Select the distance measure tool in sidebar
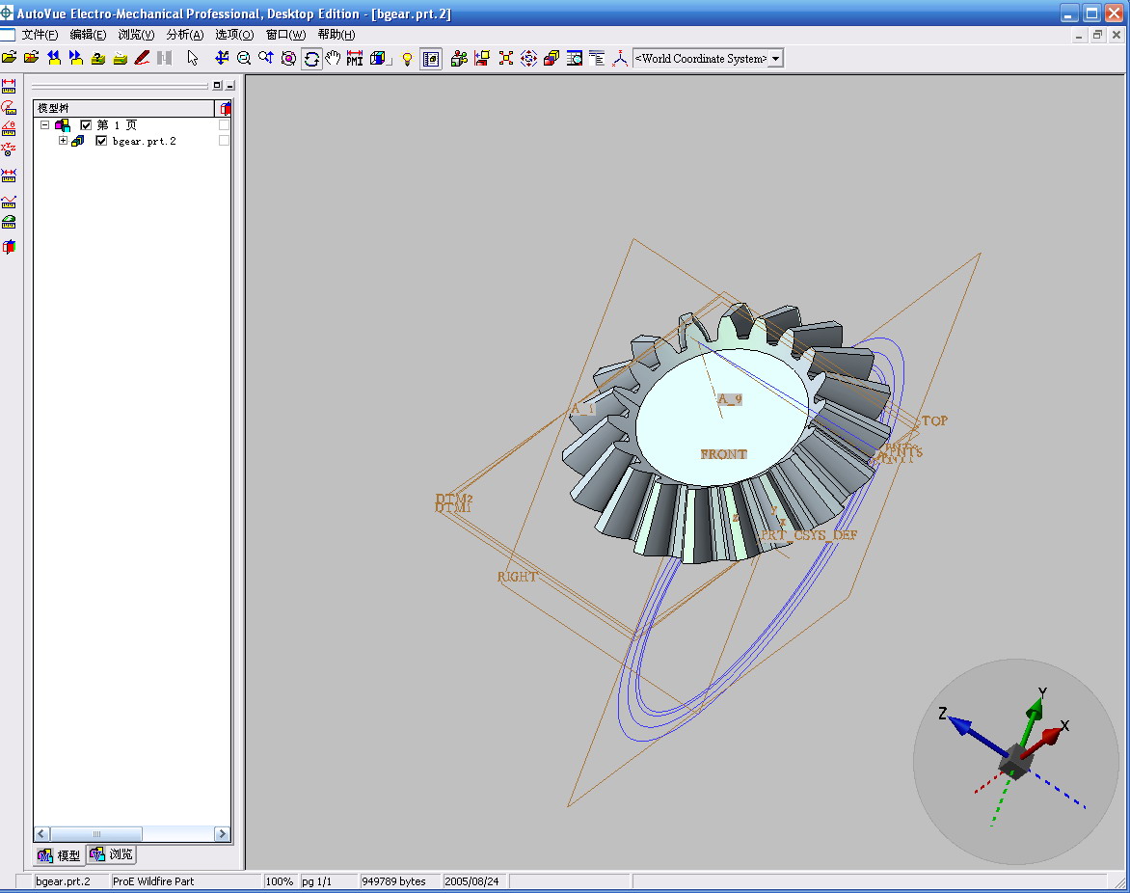The image size is (1130, 893). 9,86
